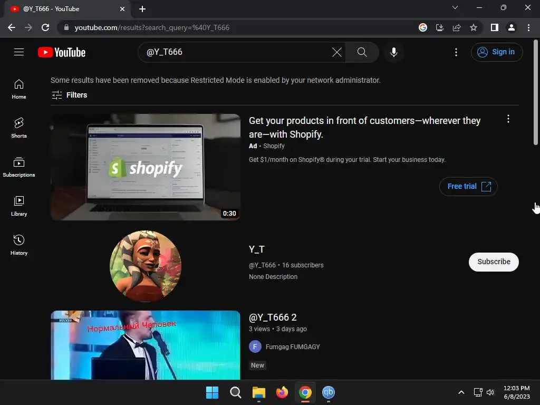Image resolution: width=540 pixels, height=405 pixels.
Task: Open the Shopify ad options menu
Action: [x=508, y=119]
